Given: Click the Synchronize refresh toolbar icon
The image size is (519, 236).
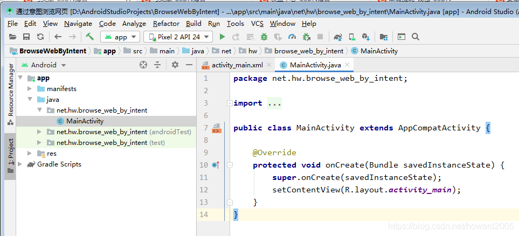Looking at the screenshot, I should pyautogui.click(x=40, y=37).
